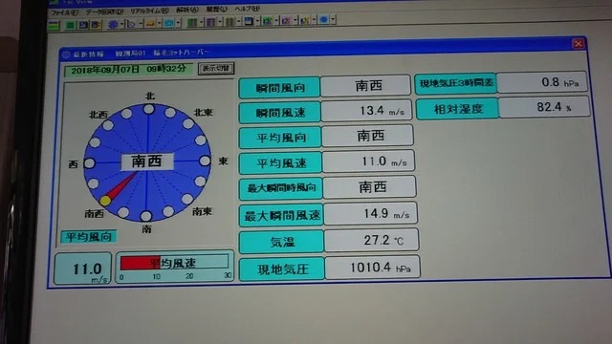Click the 表示切替 button next to date
612x344 pixels.
coord(216,68)
